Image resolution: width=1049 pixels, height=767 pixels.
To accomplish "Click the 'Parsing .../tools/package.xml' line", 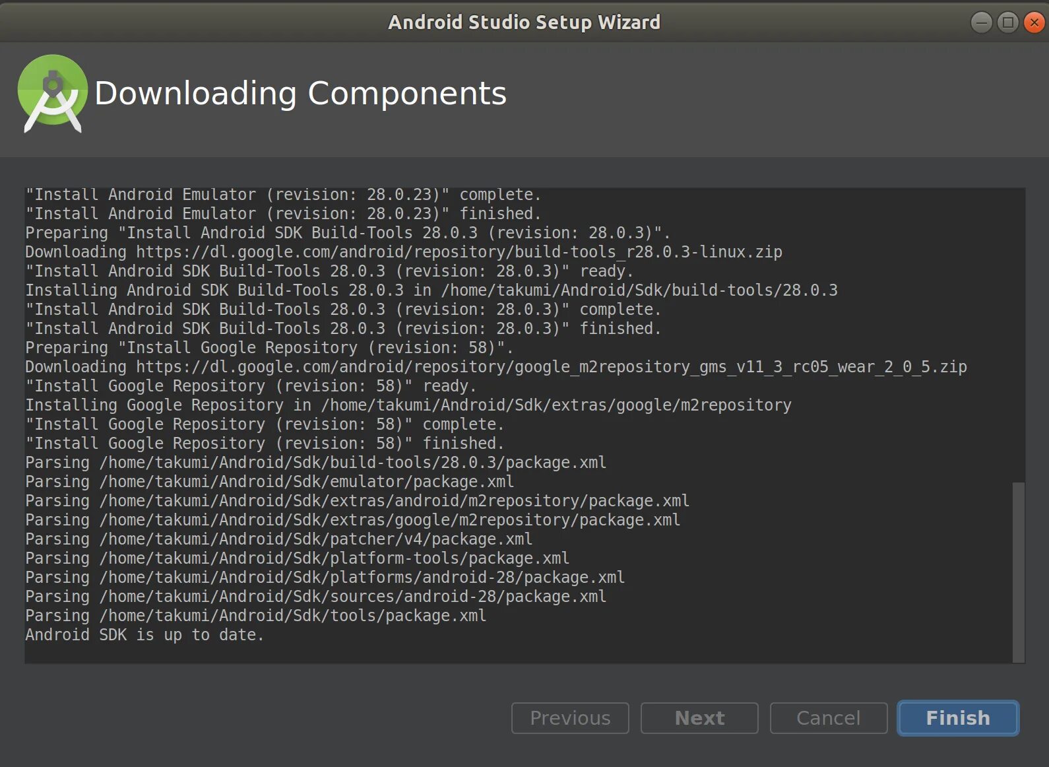I will point(256,616).
